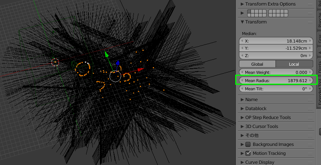Expand the Curve Display panel
Image resolution: width=321 pixels, height=165 pixels.
point(242,162)
